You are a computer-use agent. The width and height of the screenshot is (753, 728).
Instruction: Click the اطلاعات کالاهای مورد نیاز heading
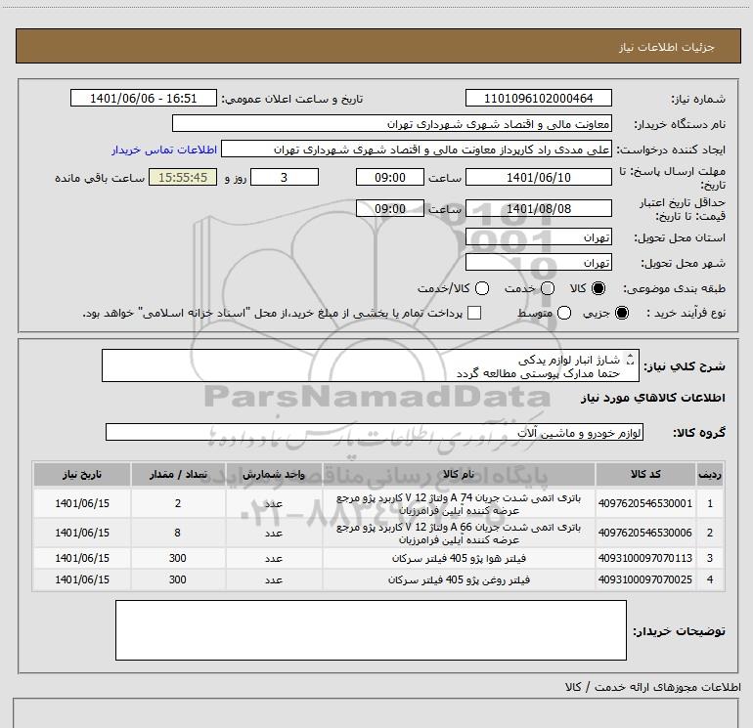(653, 398)
